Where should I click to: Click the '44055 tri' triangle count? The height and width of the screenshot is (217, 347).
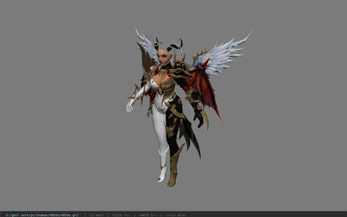point(148,215)
